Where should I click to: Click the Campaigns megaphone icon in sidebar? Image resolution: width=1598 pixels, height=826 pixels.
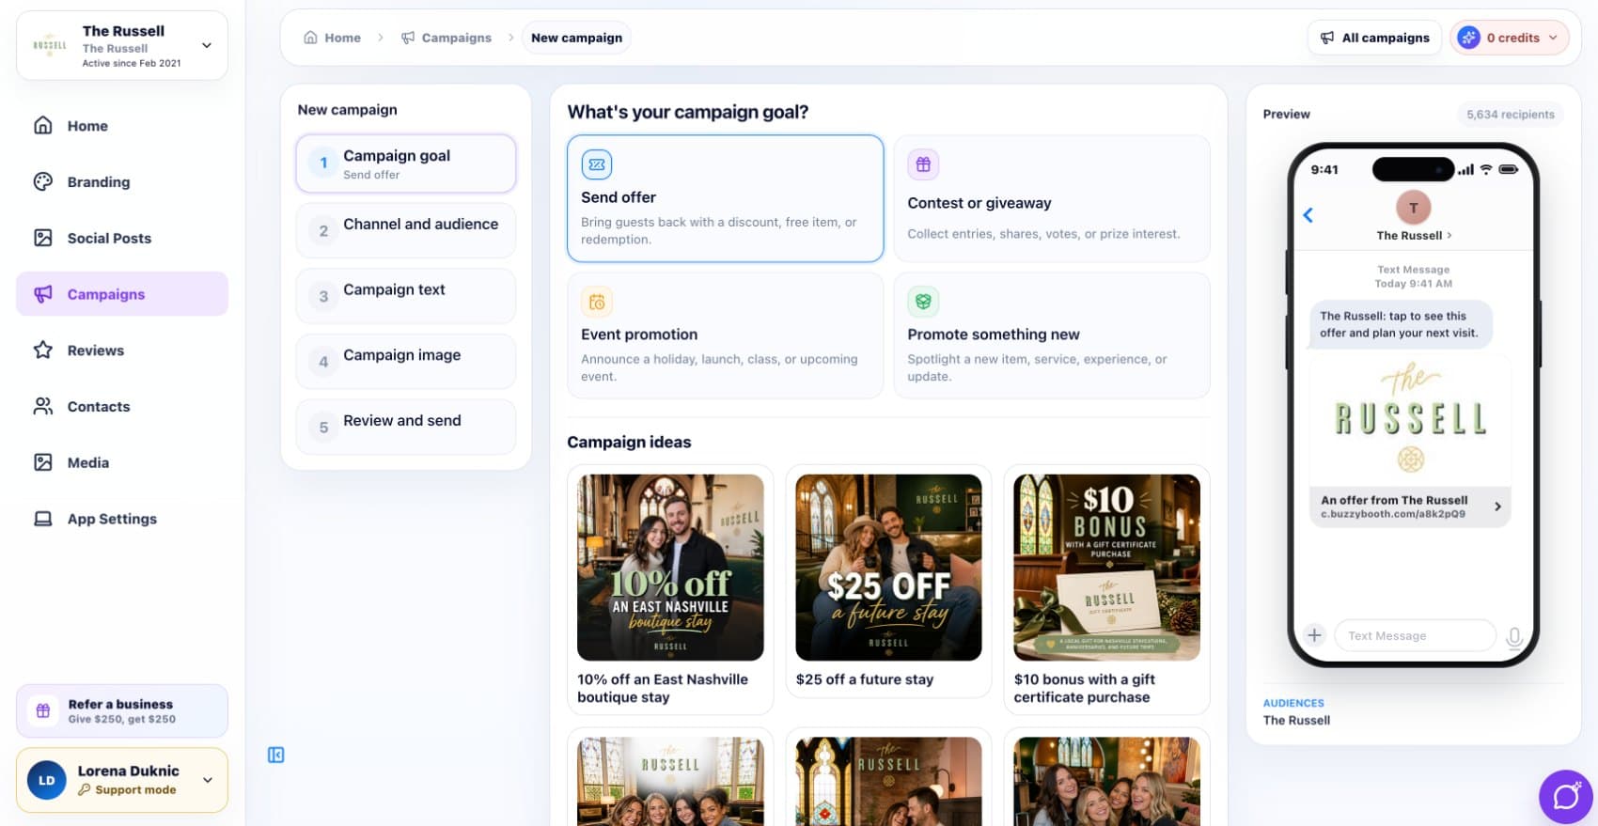pyautogui.click(x=43, y=294)
